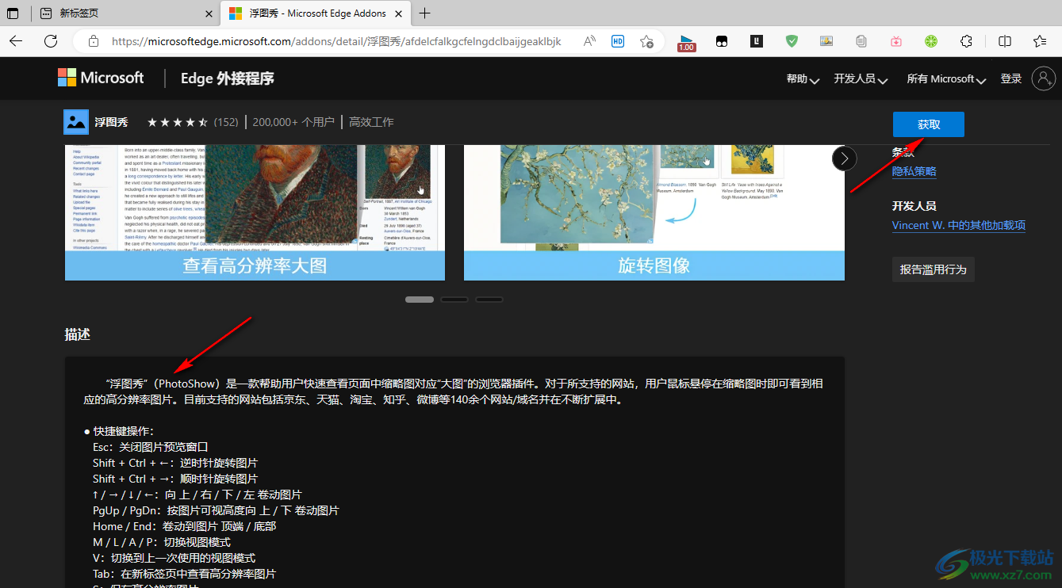
Task: Click the V：切换到上一次使用的视图模式 line
Action: [x=174, y=558]
